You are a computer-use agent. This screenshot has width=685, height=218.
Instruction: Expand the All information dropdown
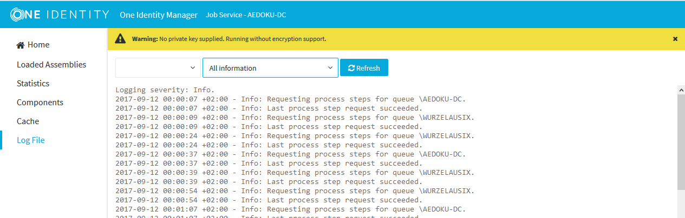coord(270,68)
